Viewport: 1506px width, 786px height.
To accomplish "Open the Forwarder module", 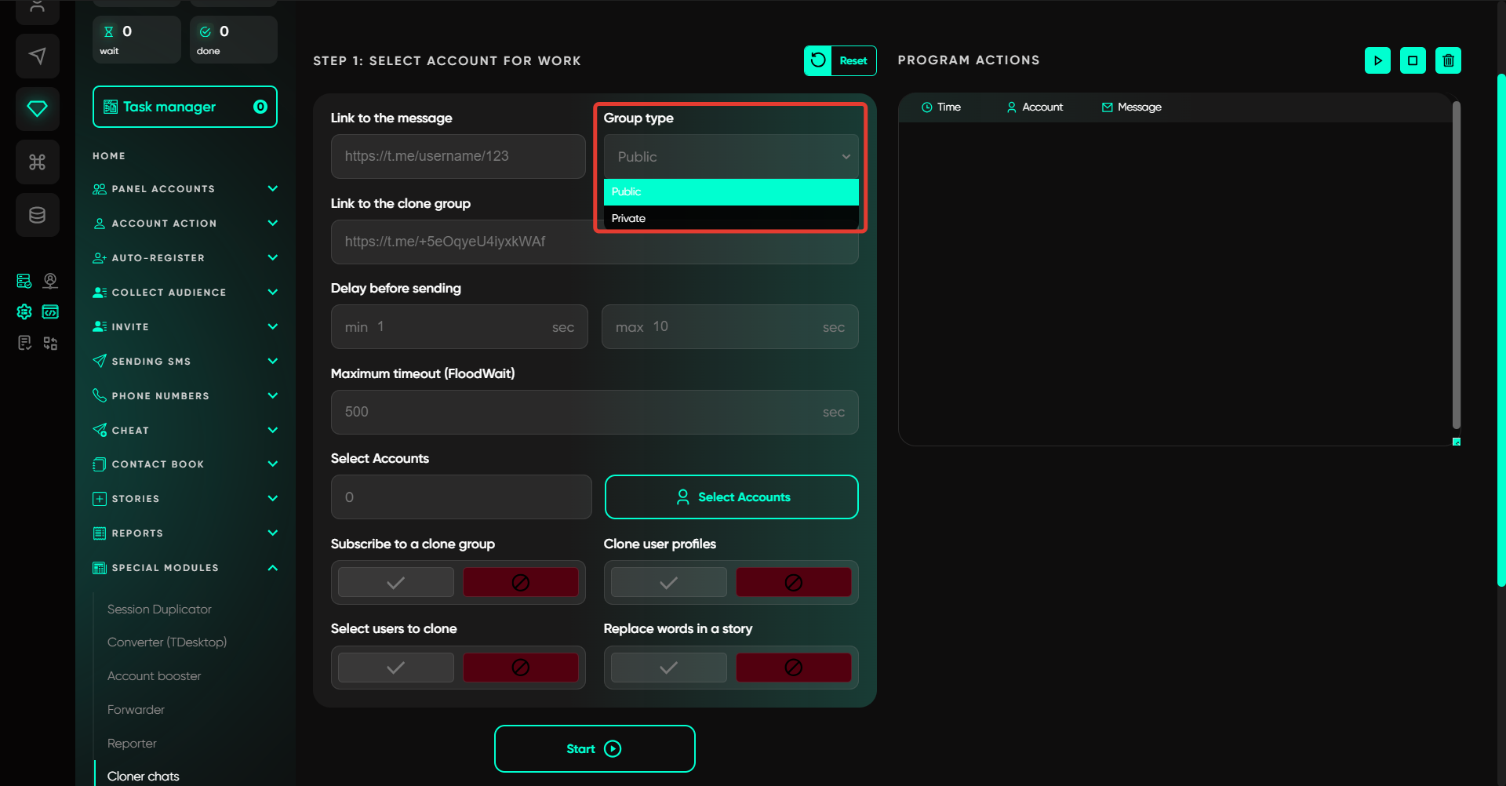I will tap(136, 710).
